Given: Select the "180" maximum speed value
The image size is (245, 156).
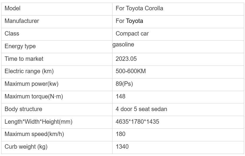Looking at the screenshot, I should tap(121, 135).
